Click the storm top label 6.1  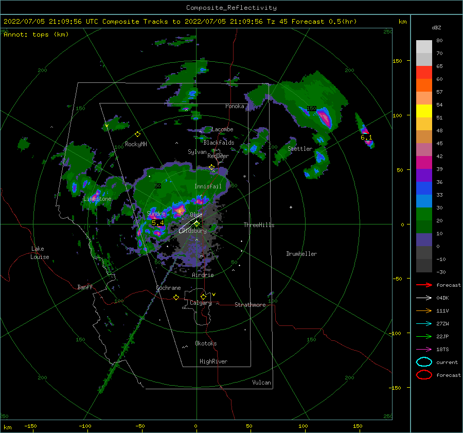[366, 137]
